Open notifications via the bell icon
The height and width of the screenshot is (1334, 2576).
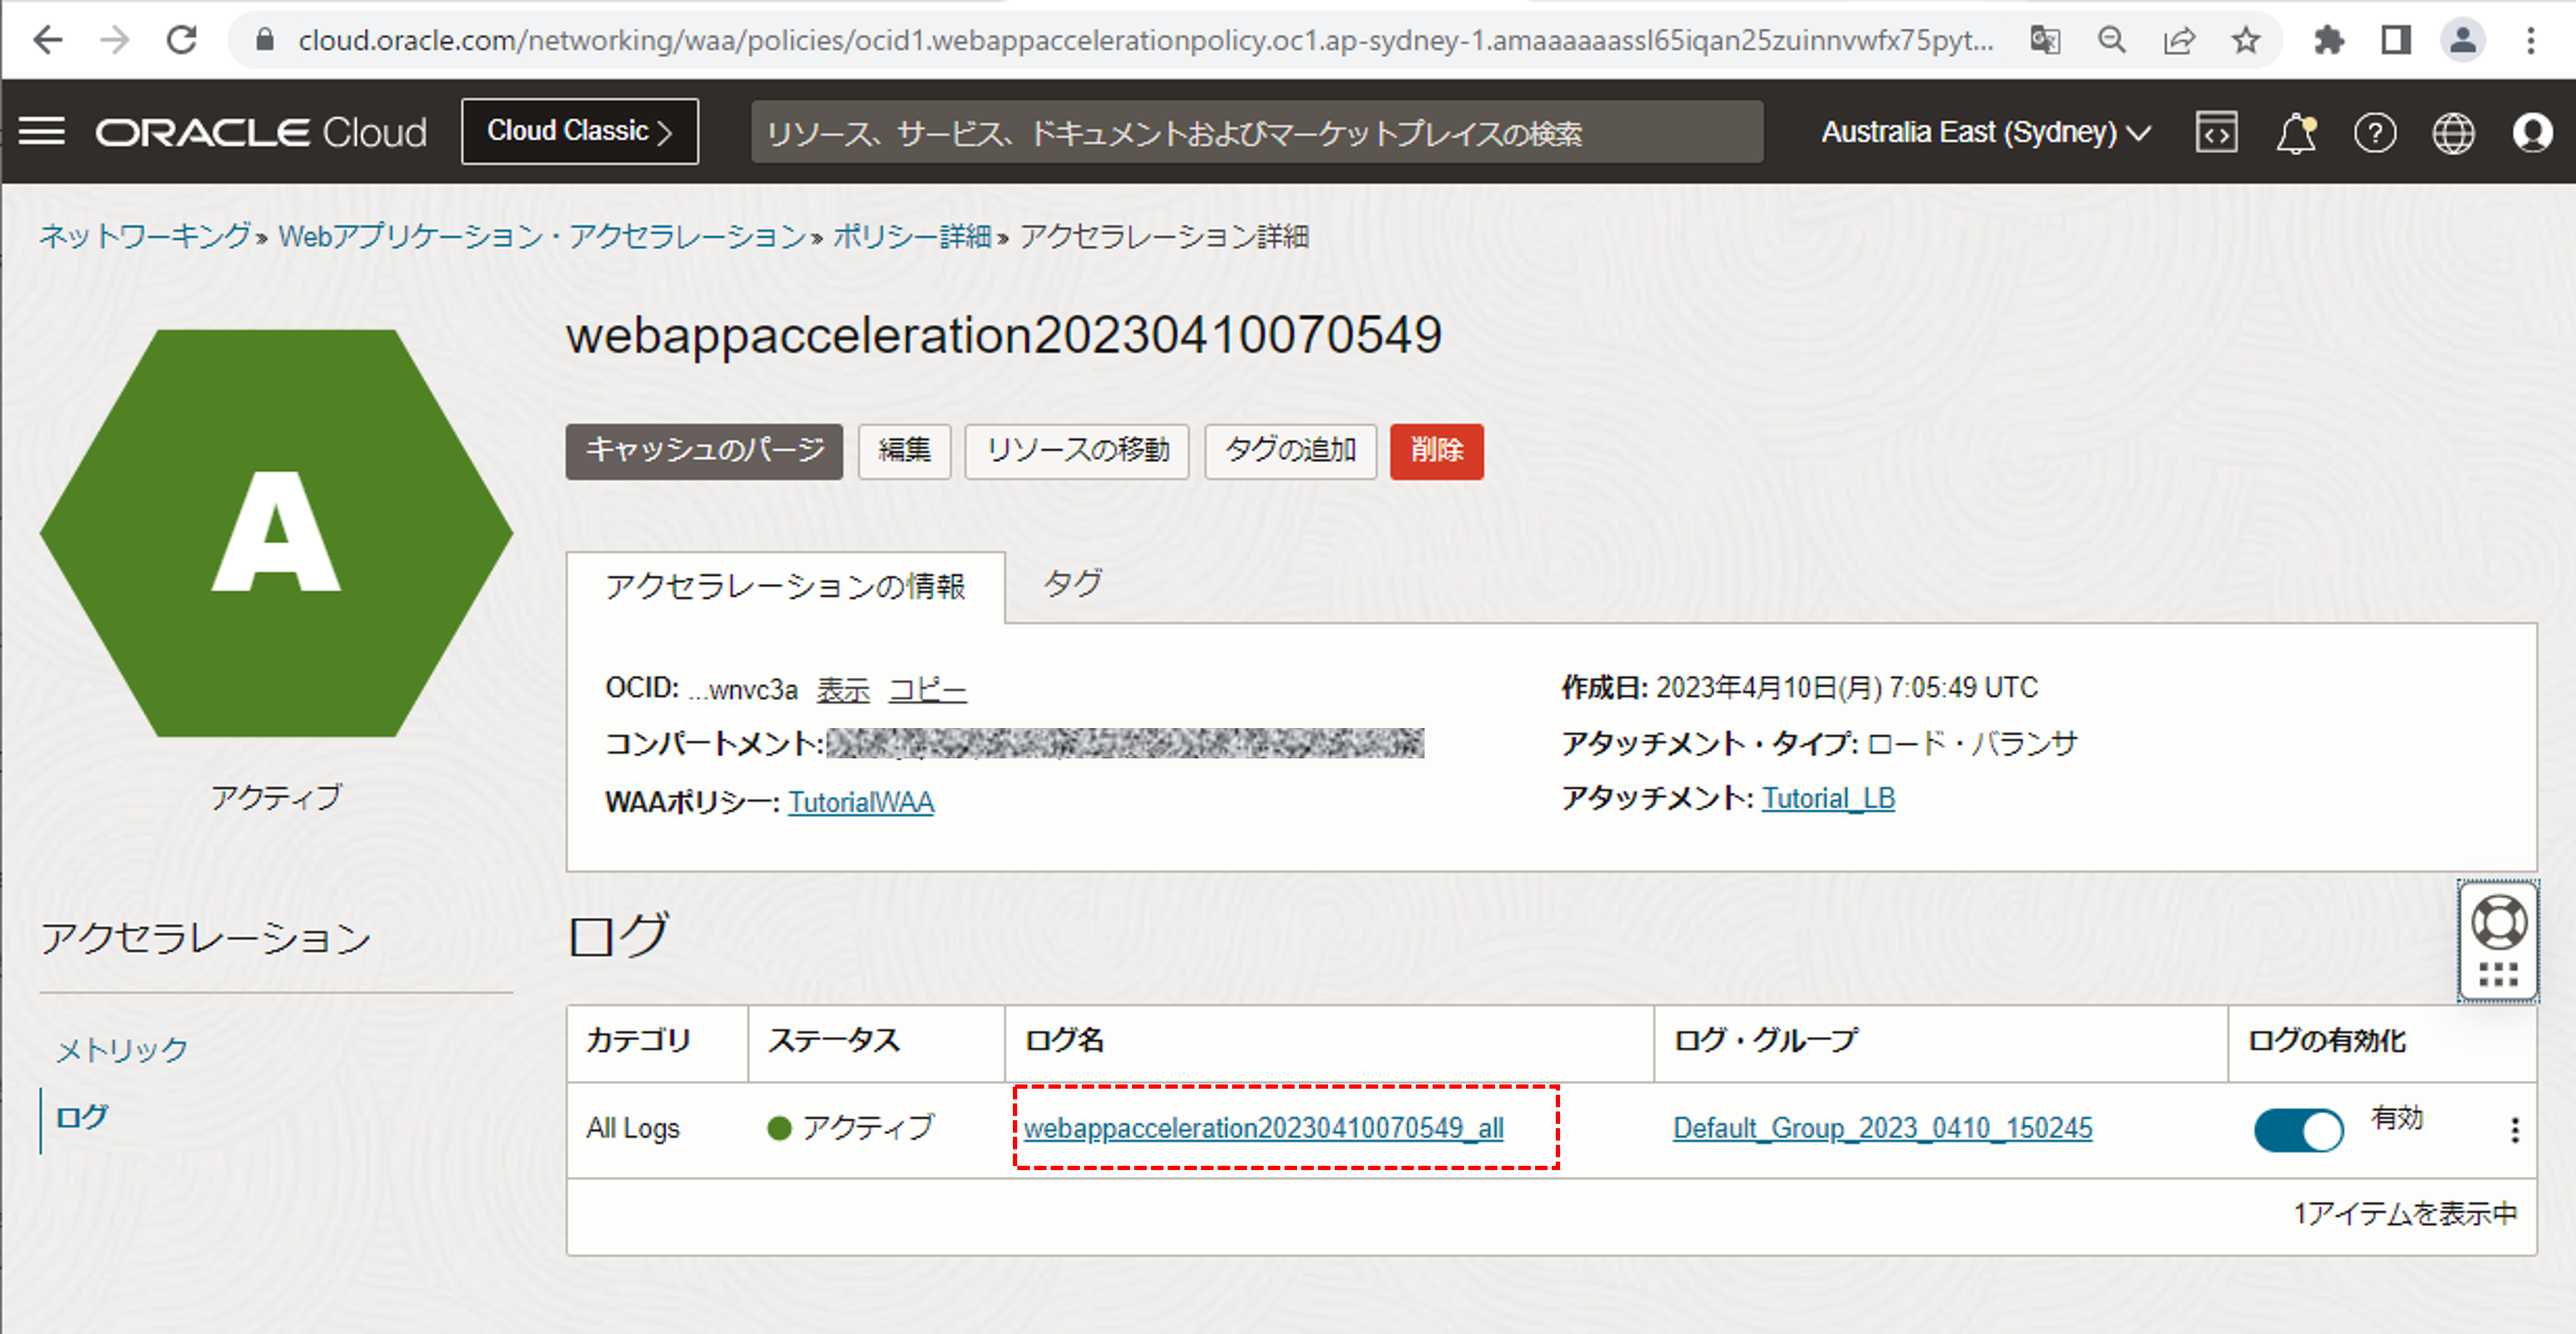click(x=2295, y=131)
